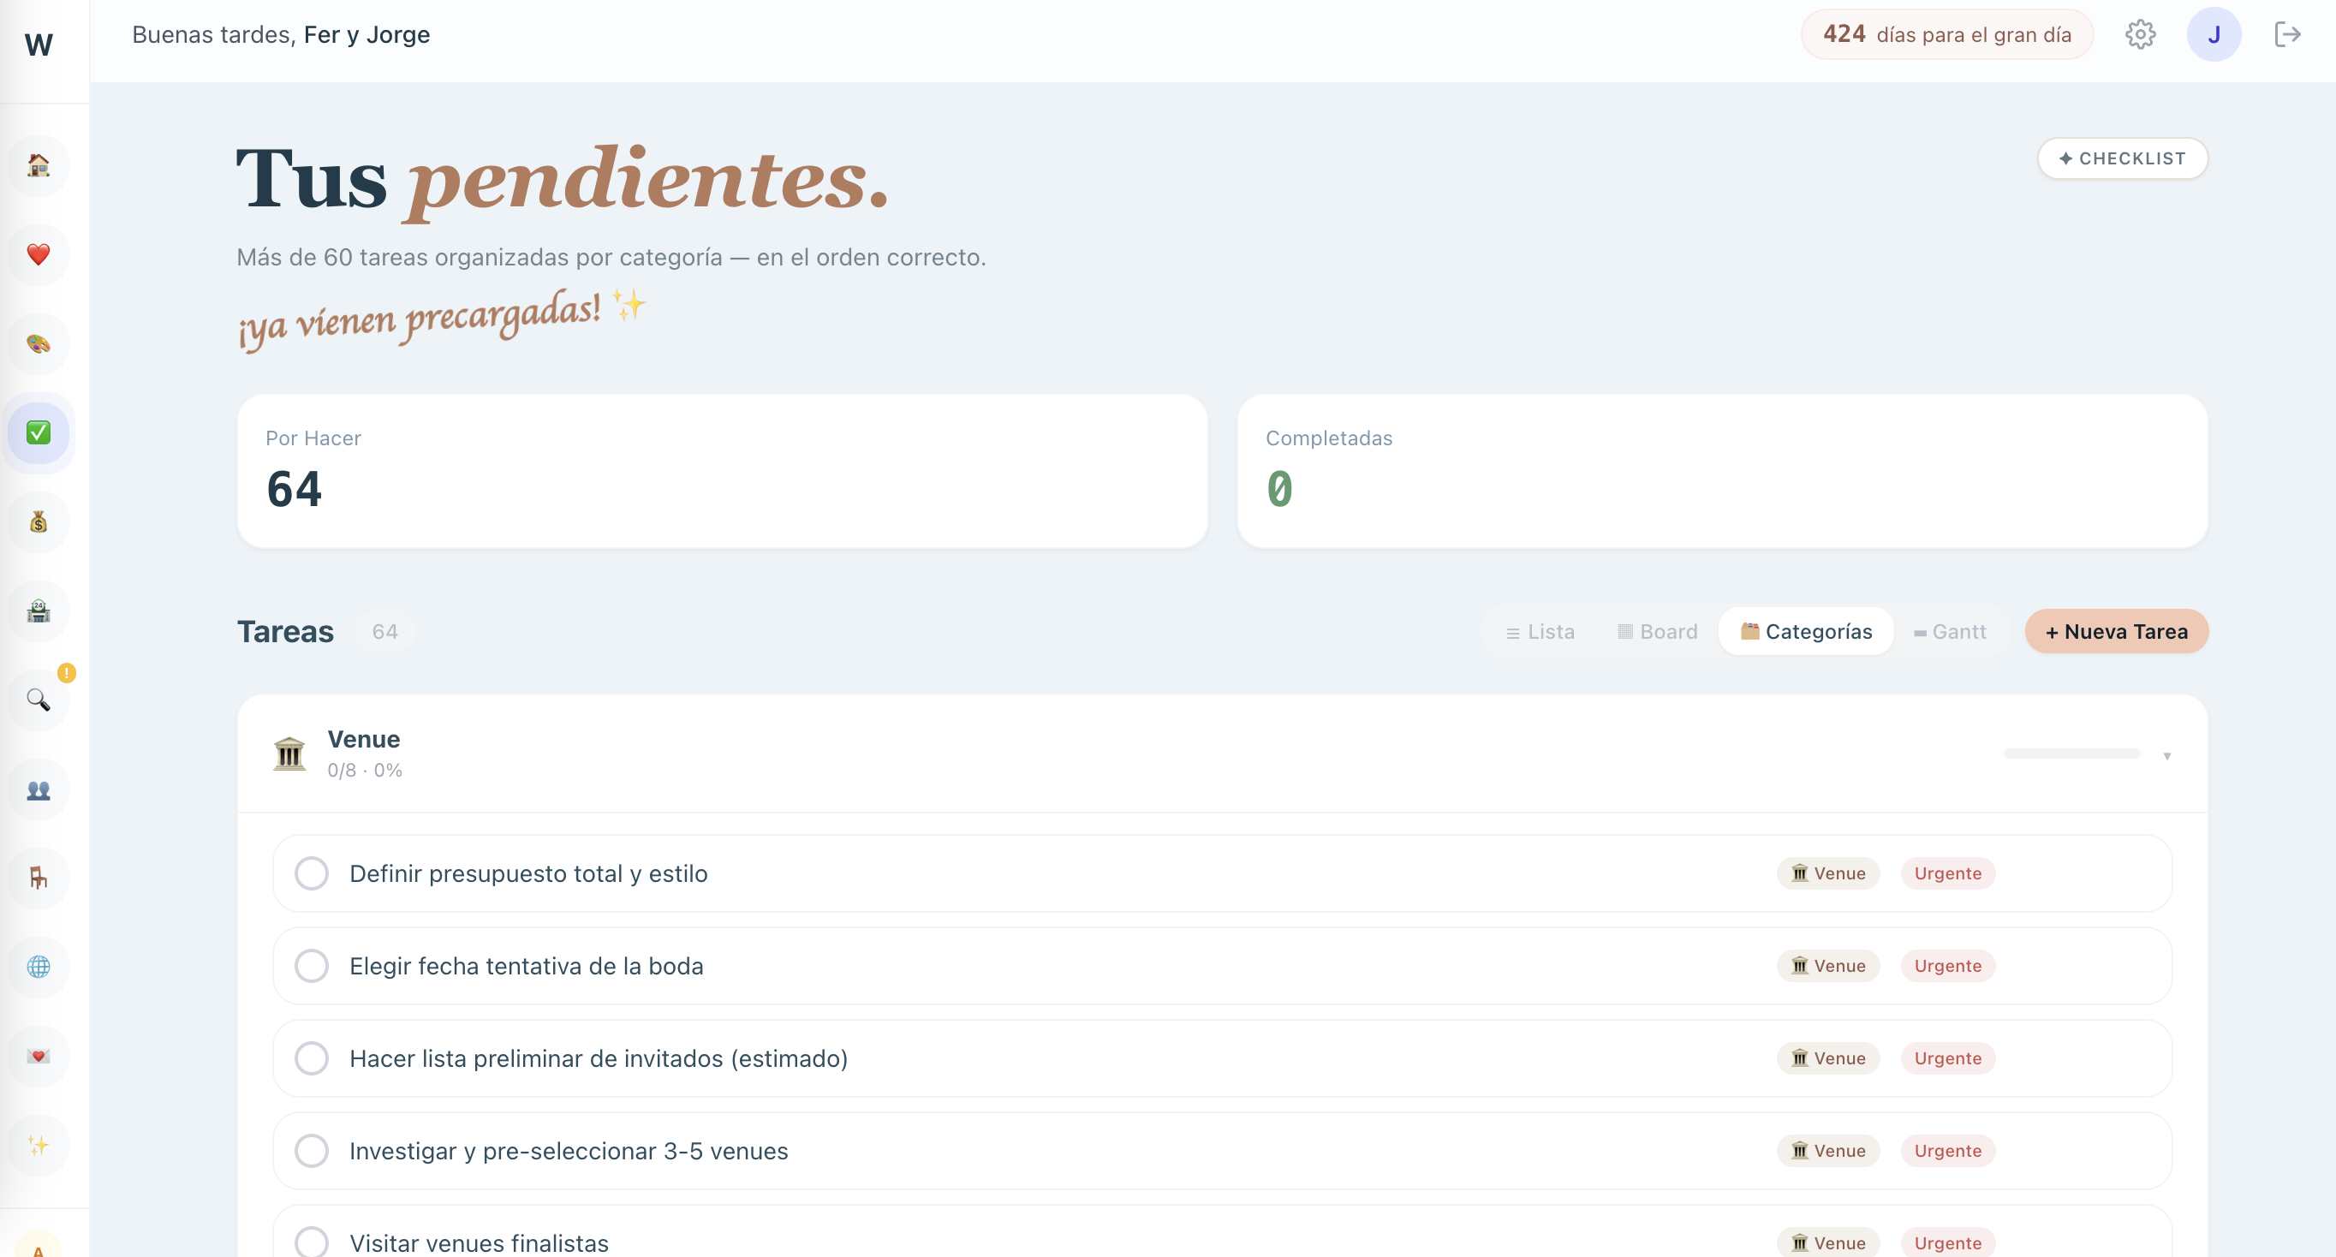Screen dimensions: 2336x1257
Task: Click the Venue progress bar
Action: [2071, 754]
